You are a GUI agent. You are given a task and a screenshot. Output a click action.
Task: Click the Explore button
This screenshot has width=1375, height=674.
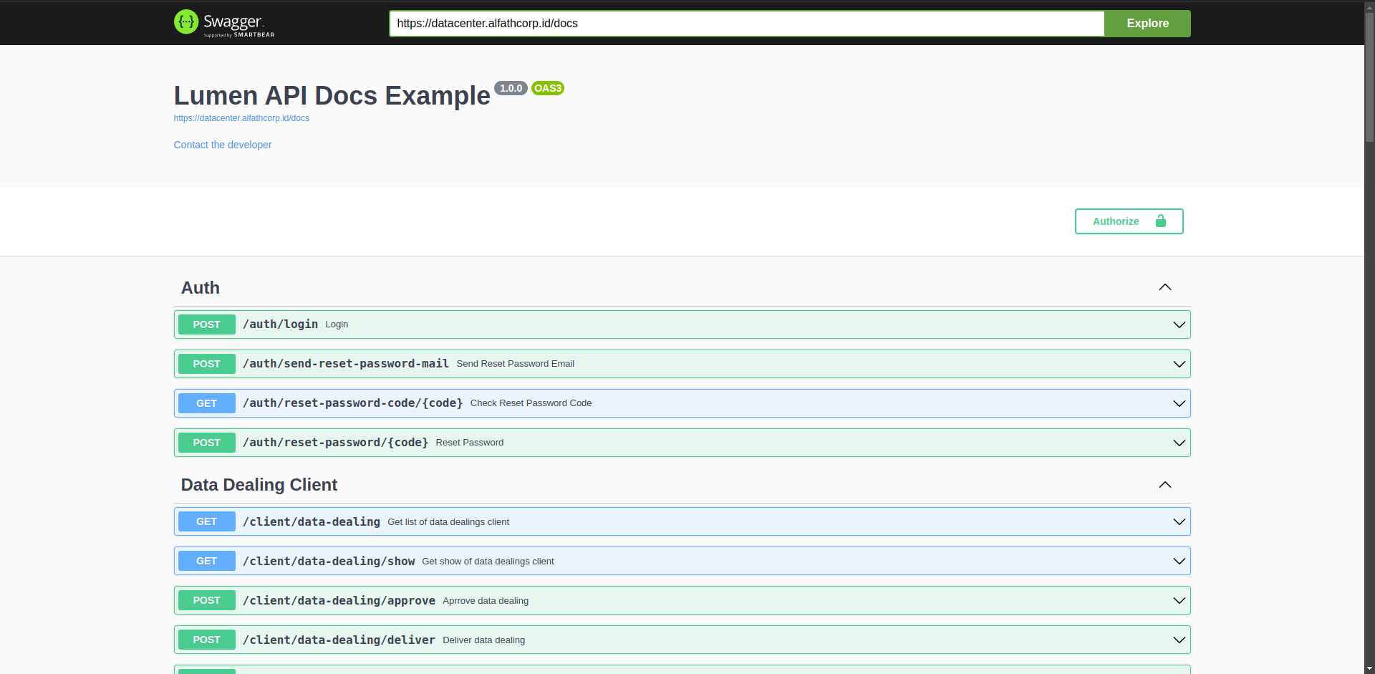[1147, 23]
